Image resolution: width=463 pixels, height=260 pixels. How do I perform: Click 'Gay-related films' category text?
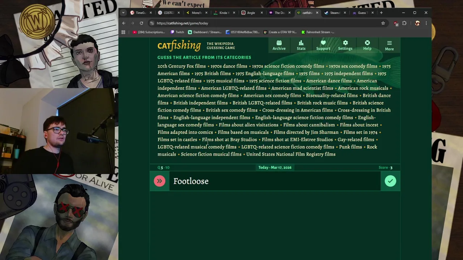pyautogui.click(x=356, y=139)
